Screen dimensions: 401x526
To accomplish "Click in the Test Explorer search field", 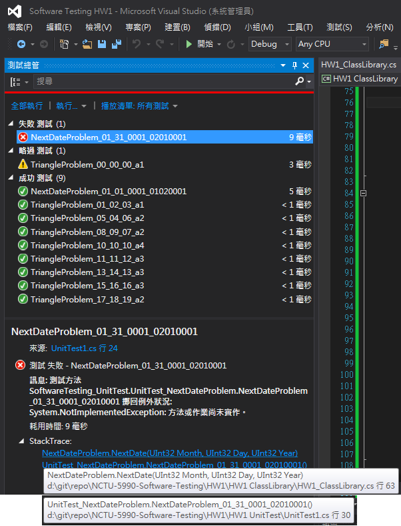I will (160, 81).
